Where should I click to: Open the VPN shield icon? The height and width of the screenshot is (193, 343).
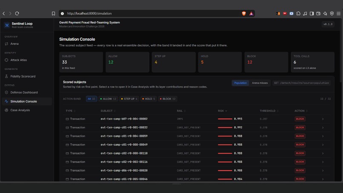click(332, 14)
